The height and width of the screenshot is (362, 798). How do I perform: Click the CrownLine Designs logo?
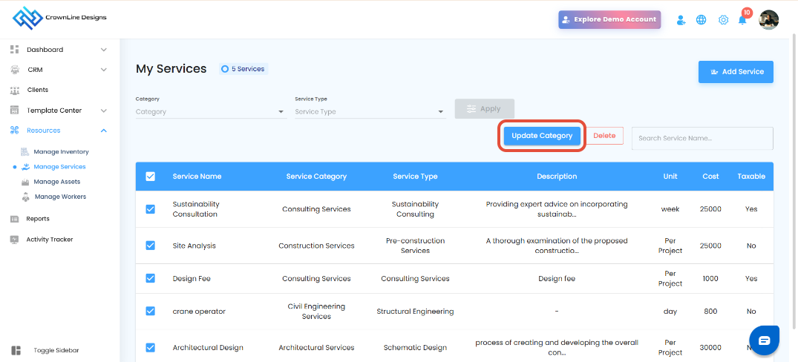click(x=59, y=18)
